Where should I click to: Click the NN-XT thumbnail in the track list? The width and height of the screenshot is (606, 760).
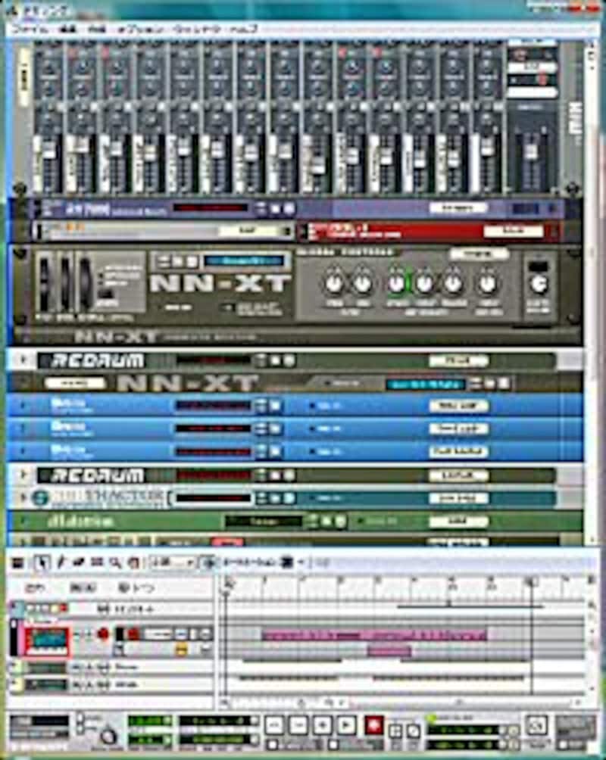46,641
